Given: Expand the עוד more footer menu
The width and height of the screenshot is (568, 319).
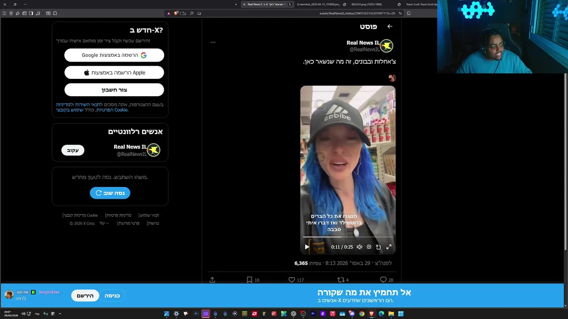Looking at the screenshot, I should [104, 223].
